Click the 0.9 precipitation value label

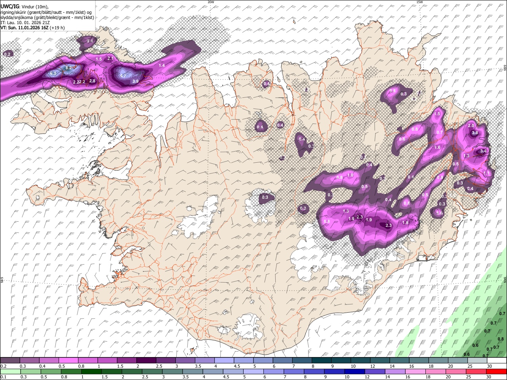pos(440,178)
